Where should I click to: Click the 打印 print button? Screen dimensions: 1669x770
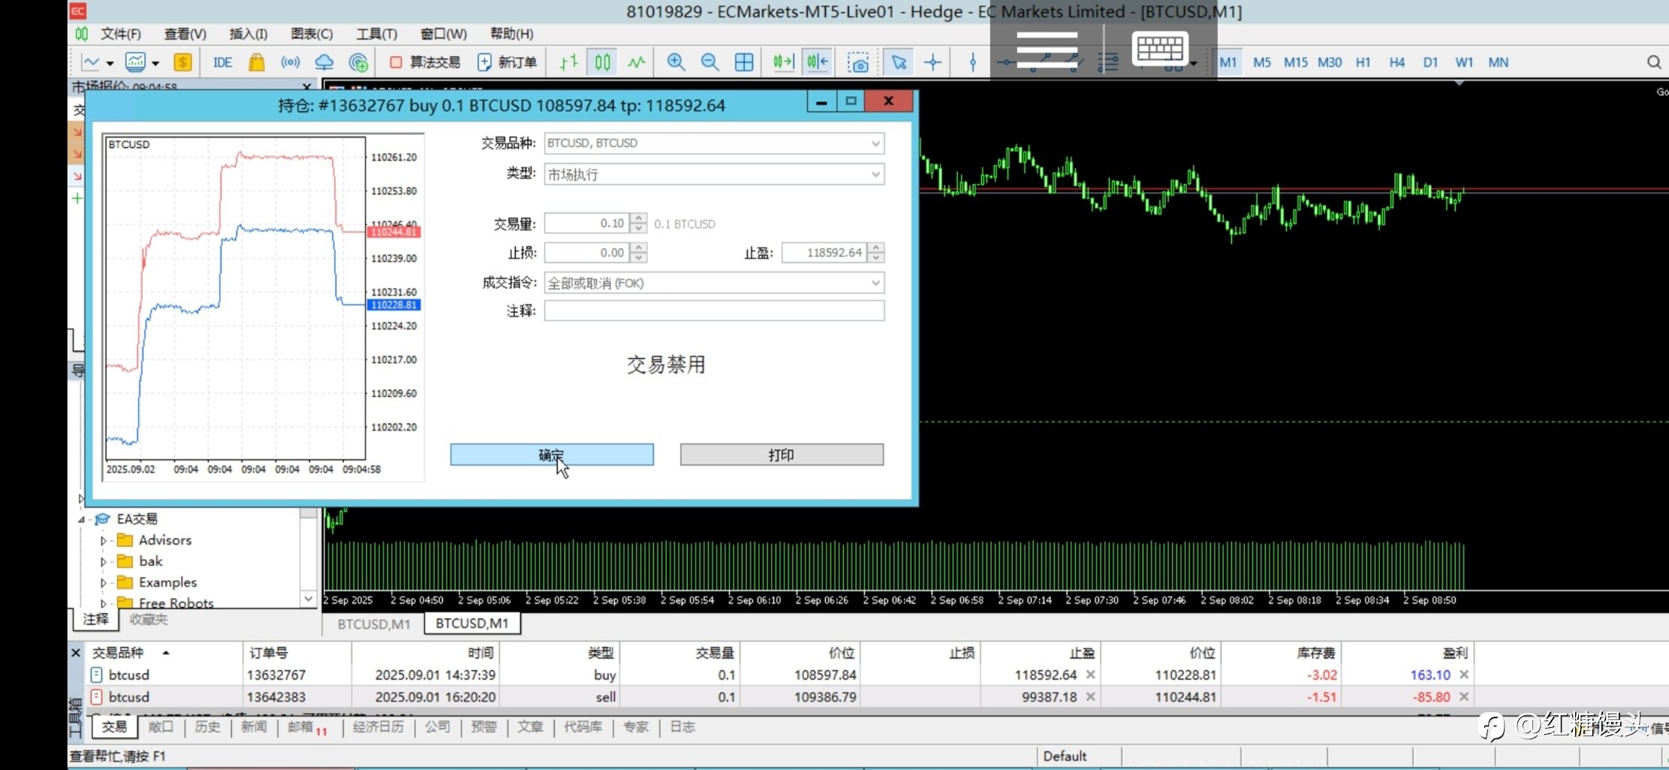tap(782, 455)
